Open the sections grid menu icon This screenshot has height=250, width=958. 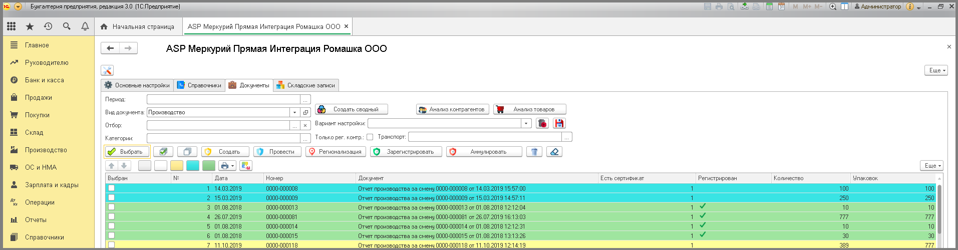tap(11, 26)
